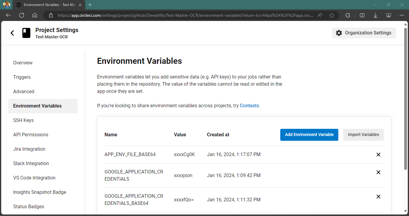The width and height of the screenshot is (409, 216).
Task: Activate the Read aloud icon in address bar
Action: coord(320,15)
